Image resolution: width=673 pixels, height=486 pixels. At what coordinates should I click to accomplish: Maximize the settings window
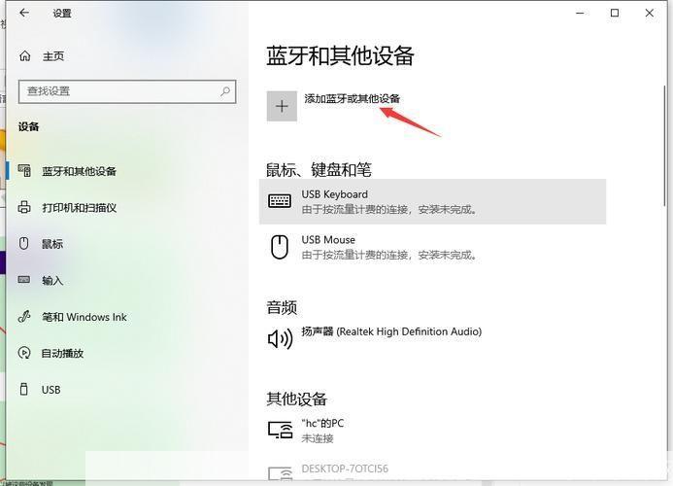pyautogui.click(x=615, y=14)
